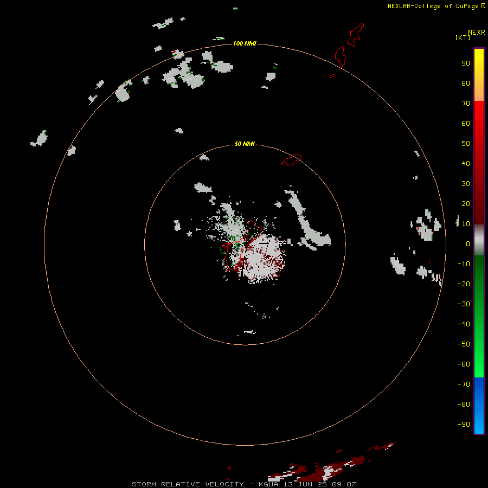The height and width of the screenshot is (488, 488).
Task: Click the -60 value on the velocity scale
Action: coord(464,364)
